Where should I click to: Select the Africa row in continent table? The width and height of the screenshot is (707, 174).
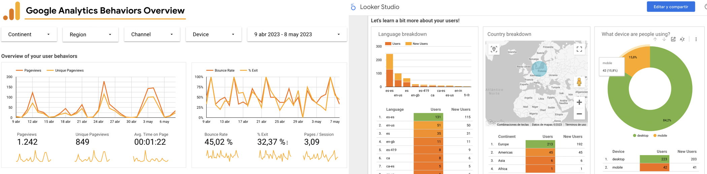tap(536, 169)
